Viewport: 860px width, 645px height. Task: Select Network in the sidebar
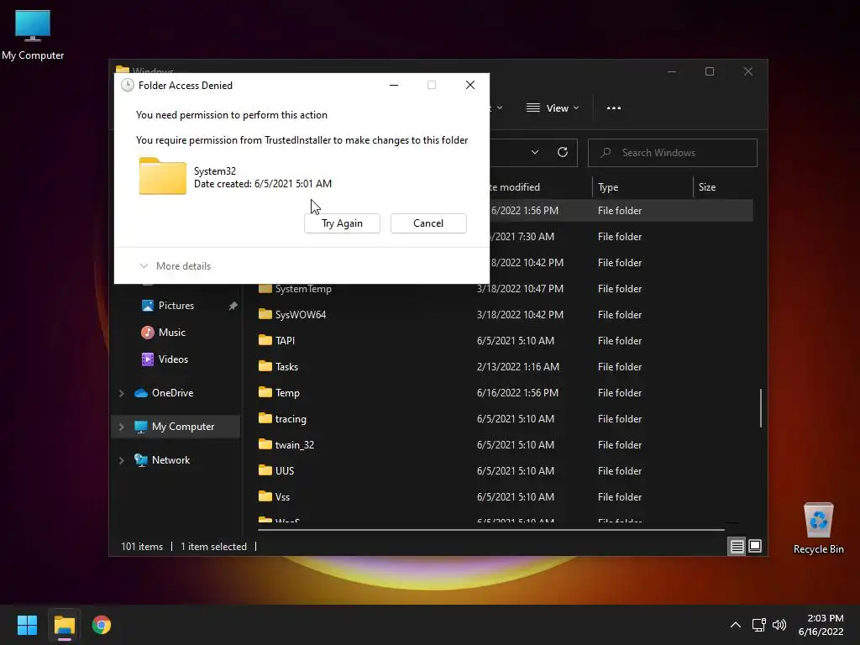(x=171, y=459)
